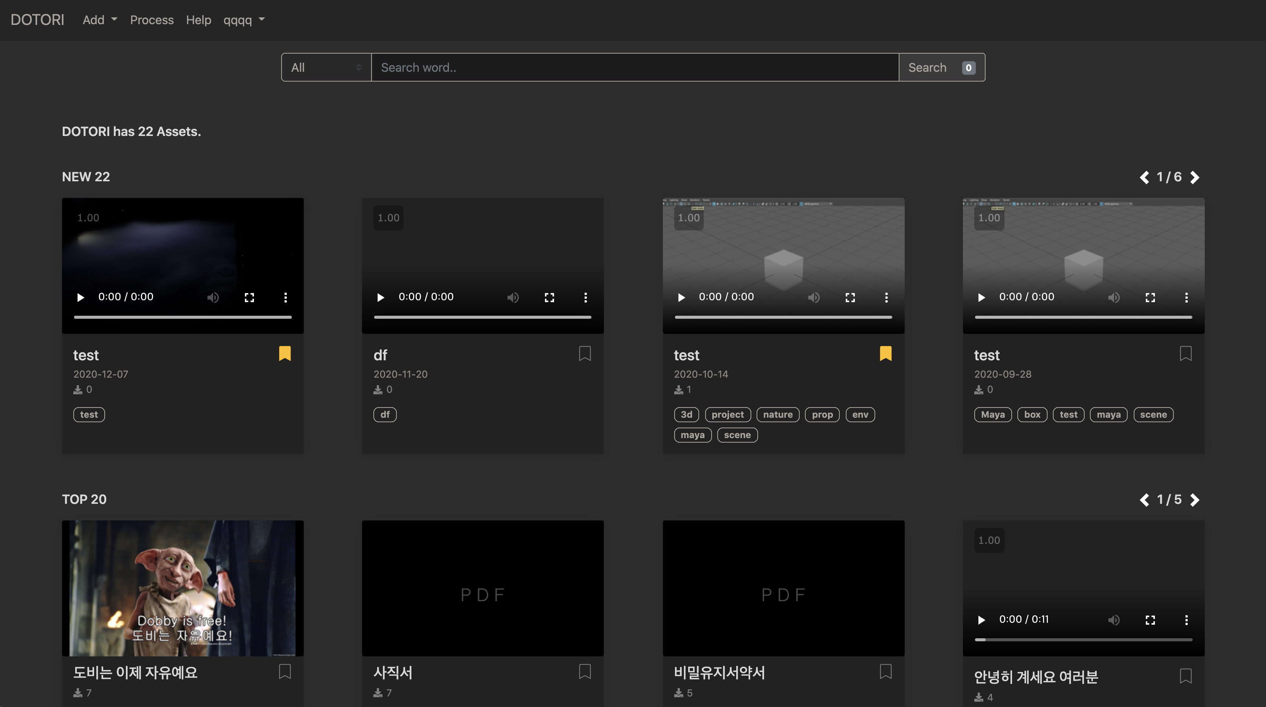Open more options on the 2020-12-07 test video

pyautogui.click(x=286, y=297)
